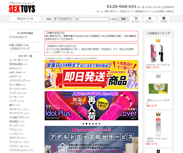Click the silver rank 2 crown icon
This screenshot has height=153, width=183.
click(x=158, y=76)
